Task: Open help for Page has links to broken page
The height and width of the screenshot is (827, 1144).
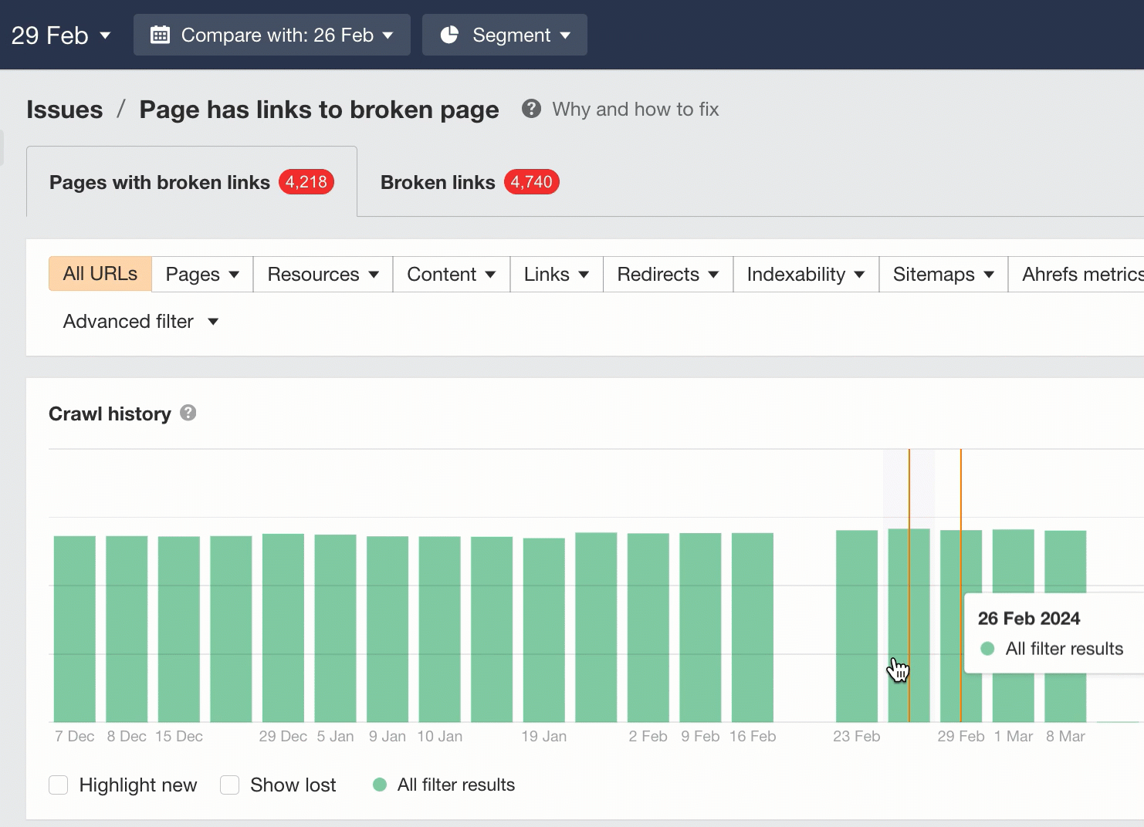Action: (x=531, y=109)
